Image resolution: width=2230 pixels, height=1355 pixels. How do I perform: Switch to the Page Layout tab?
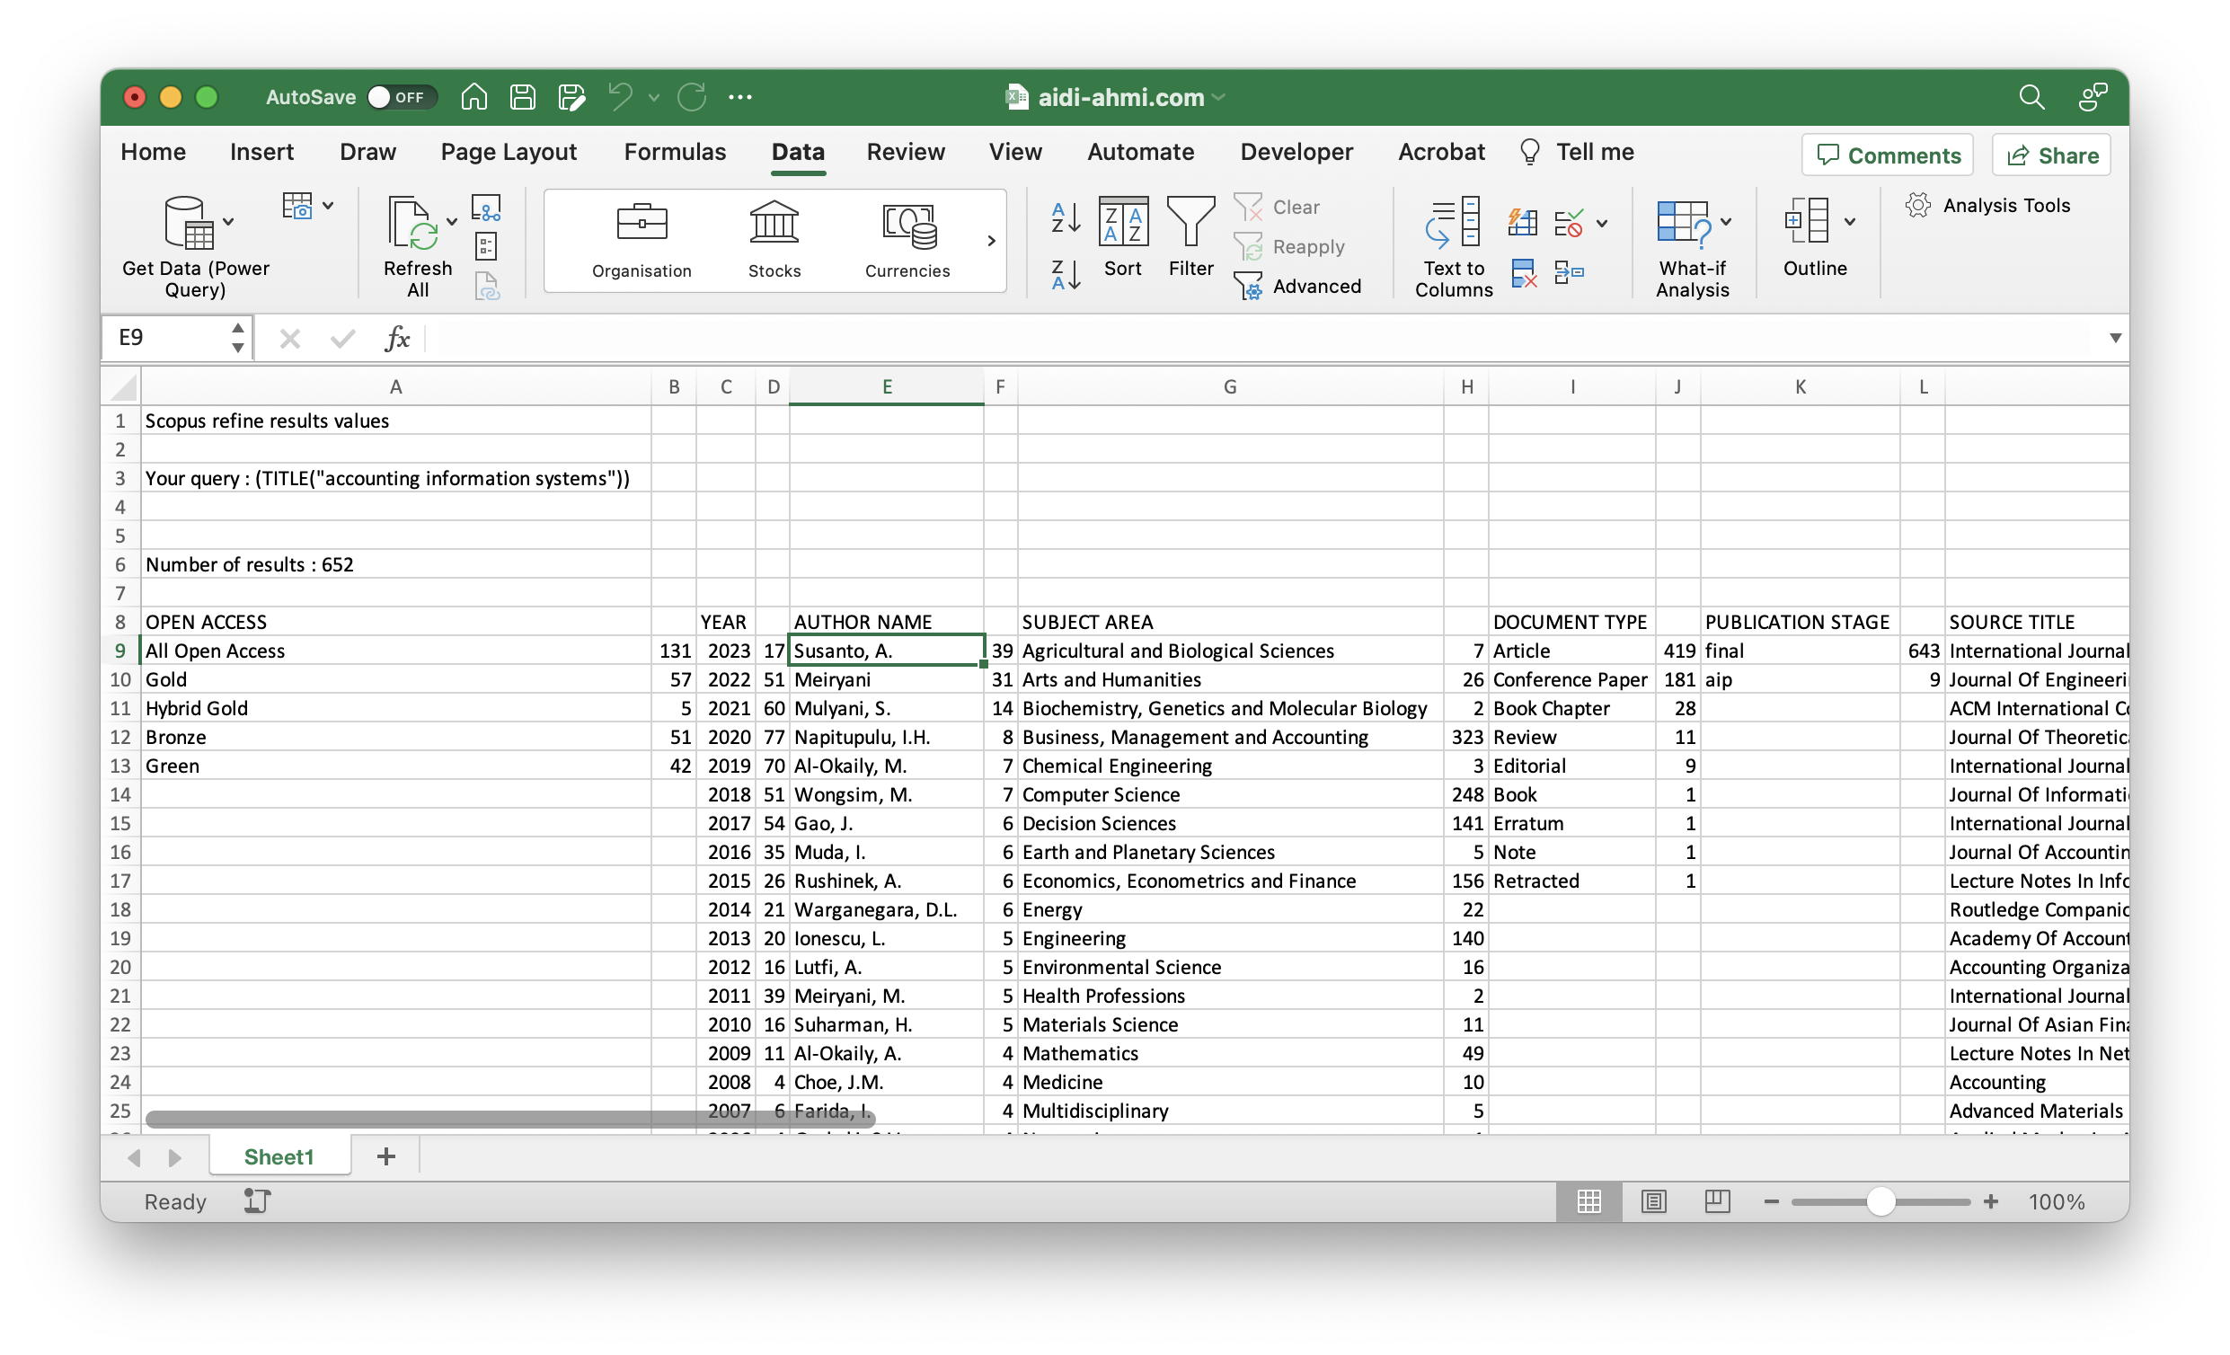coord(509,152)
